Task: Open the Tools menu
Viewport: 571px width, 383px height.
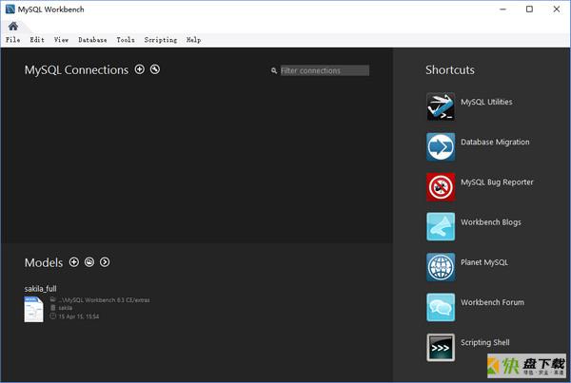Action: pos(126,40)
